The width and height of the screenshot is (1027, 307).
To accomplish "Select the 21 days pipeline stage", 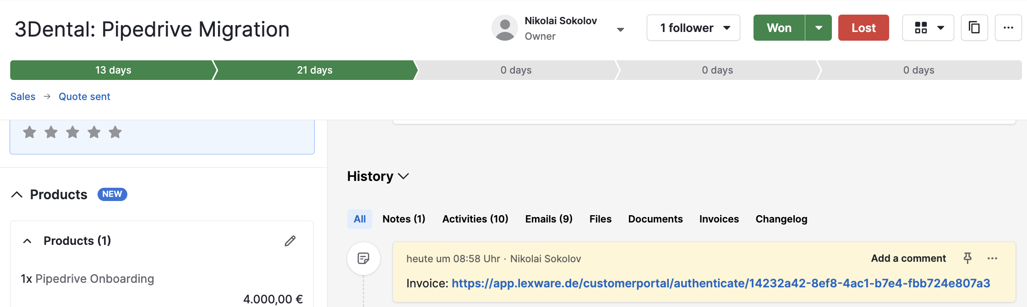I will click(x=315, y=70).
